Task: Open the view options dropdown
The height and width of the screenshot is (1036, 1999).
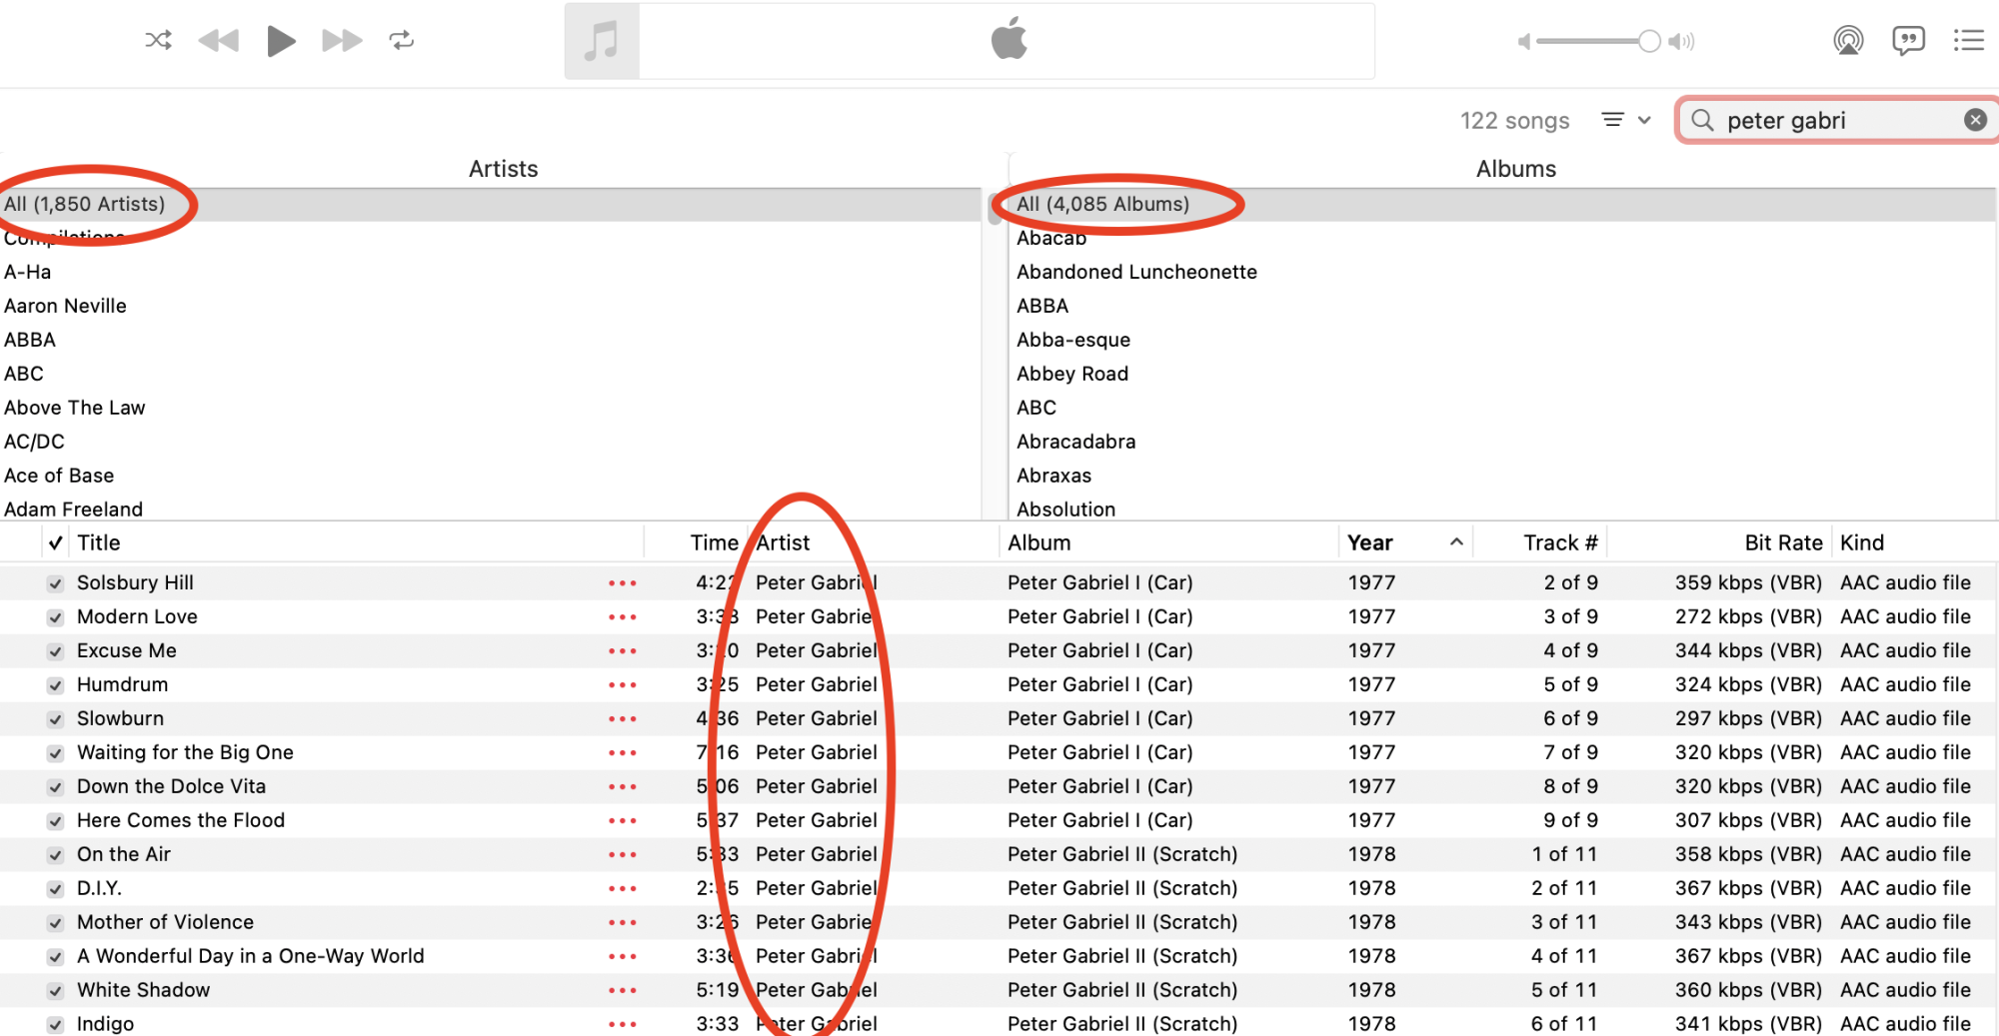Action: click(x=1626, y=120)
